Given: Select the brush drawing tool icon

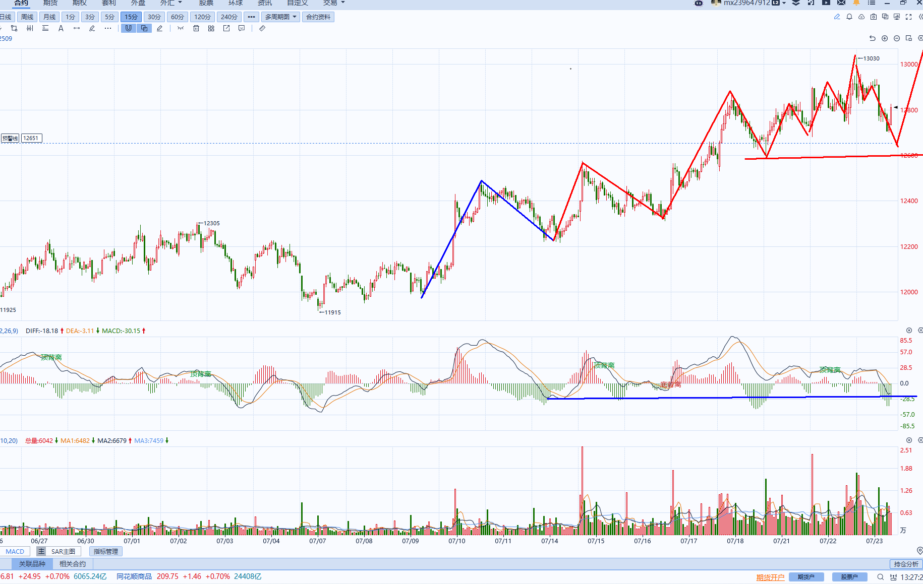Looking at the screenshot, I should point(92,29).
